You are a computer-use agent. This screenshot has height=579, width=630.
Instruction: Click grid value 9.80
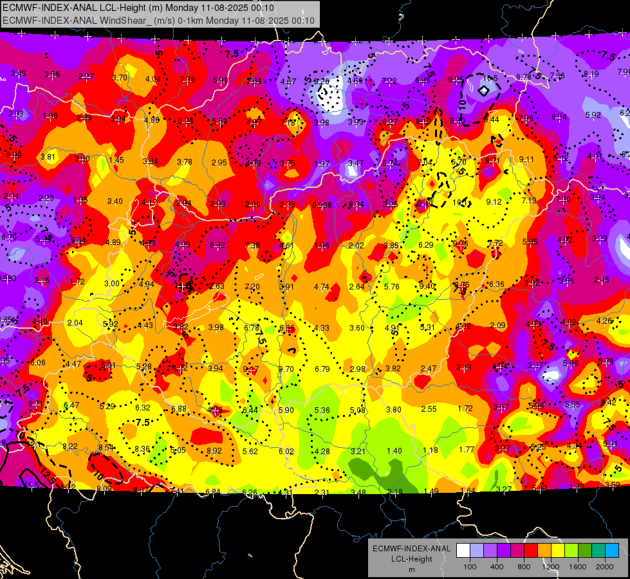[x=458, y=120]
